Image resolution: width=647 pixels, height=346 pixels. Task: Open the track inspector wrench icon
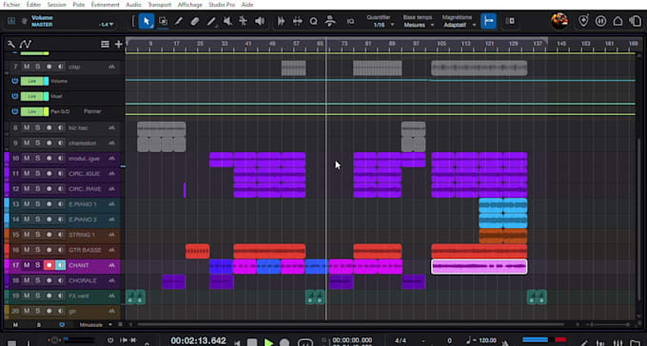[11, 44]
